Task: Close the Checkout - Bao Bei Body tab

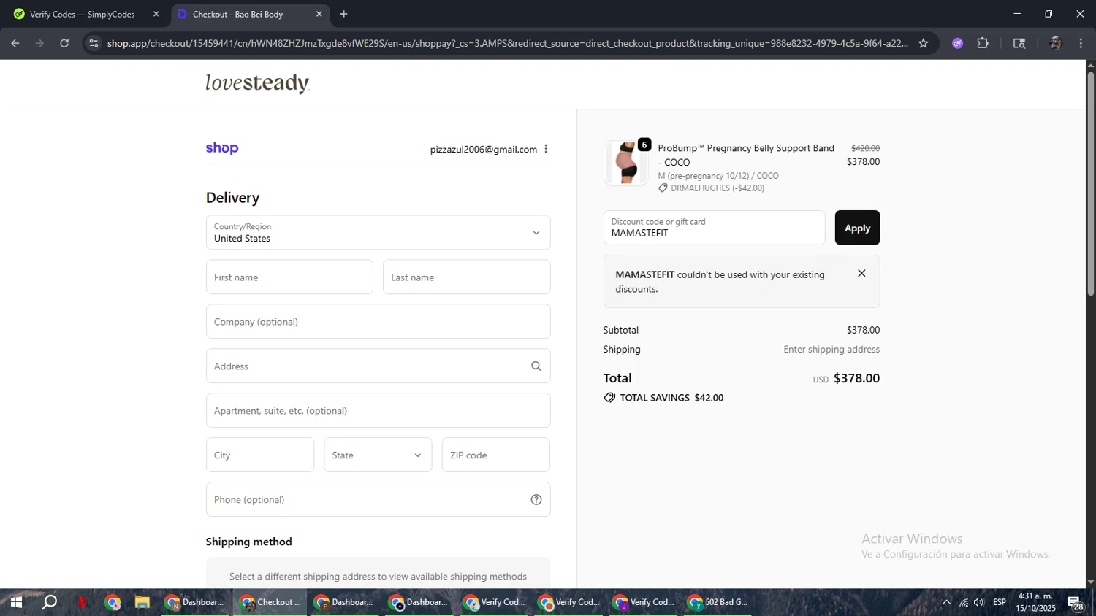Action: point(319,14)
